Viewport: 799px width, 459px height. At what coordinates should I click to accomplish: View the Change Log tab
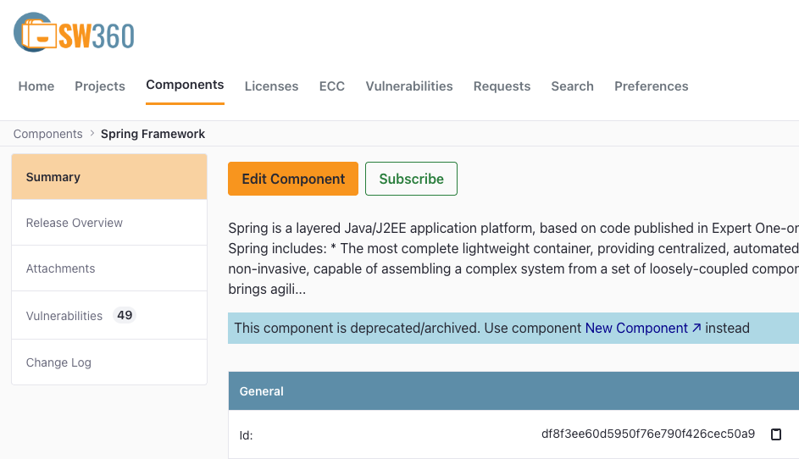tap(109, 362)
